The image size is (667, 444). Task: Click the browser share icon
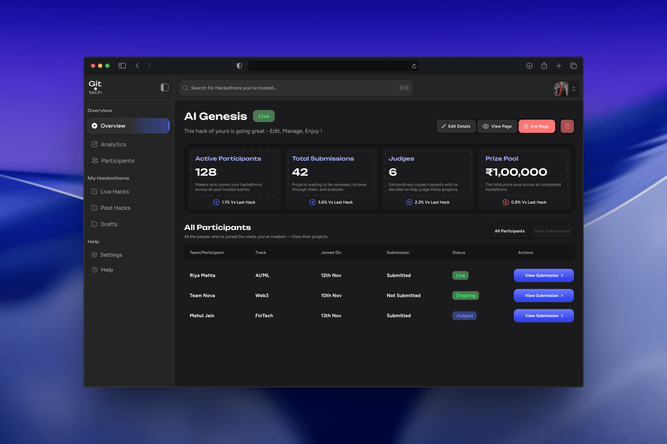coord(544,66)
